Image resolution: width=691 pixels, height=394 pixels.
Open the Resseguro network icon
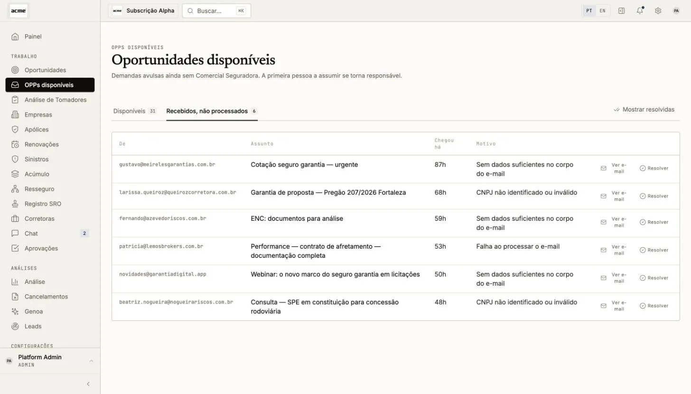click(x=15, y=189)
